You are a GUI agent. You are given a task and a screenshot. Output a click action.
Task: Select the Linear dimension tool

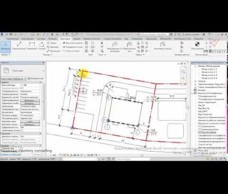(x=32, y=46)
